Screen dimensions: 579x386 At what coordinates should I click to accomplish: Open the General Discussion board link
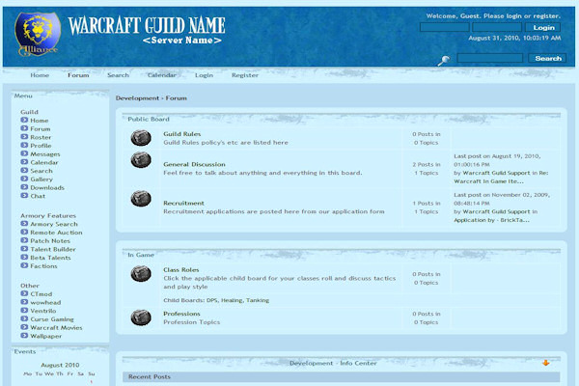pyautogui.click(x=194, y=164)
